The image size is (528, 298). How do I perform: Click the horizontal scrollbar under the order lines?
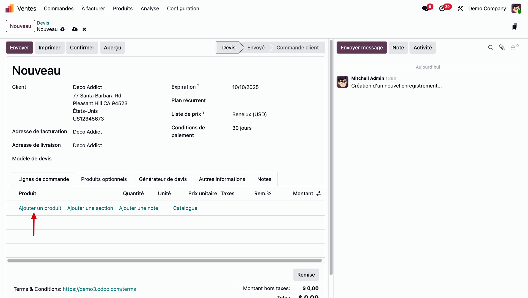pyautogui.click(x=164, y=260)
